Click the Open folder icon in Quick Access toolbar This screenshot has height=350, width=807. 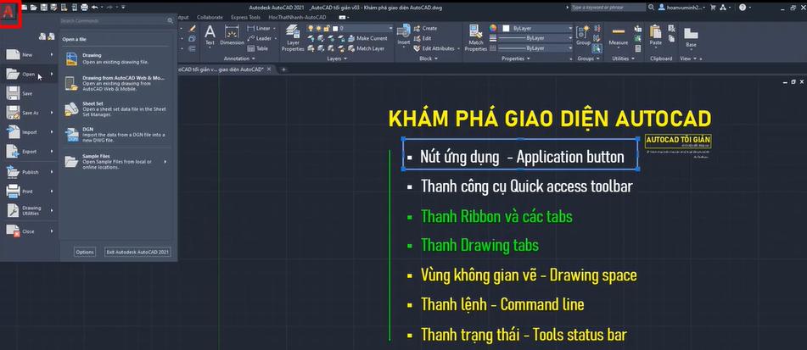pos(33,8)
